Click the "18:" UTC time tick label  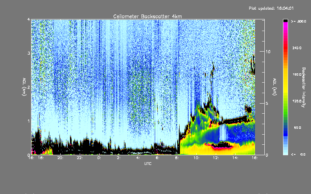[x=41, y=158]
